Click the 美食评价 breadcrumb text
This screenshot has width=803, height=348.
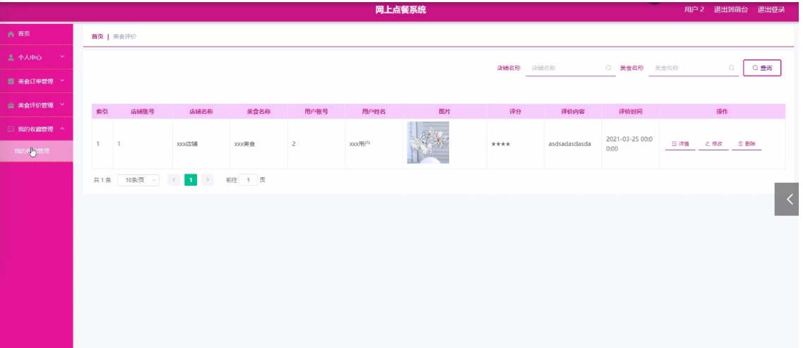125,37
